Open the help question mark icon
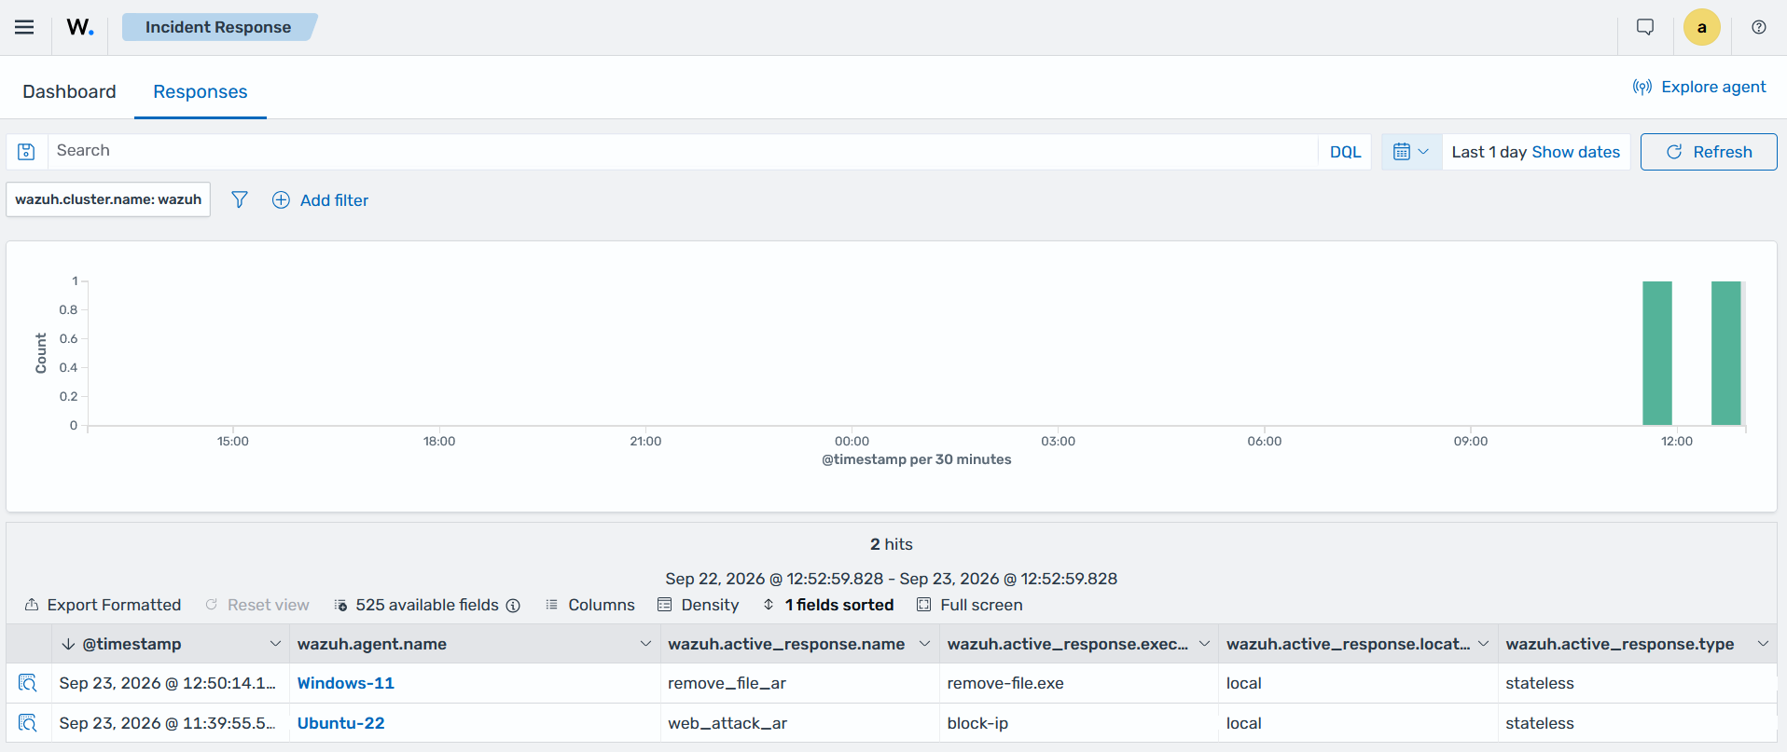Screen dimensions: 1787x752 1758,27
